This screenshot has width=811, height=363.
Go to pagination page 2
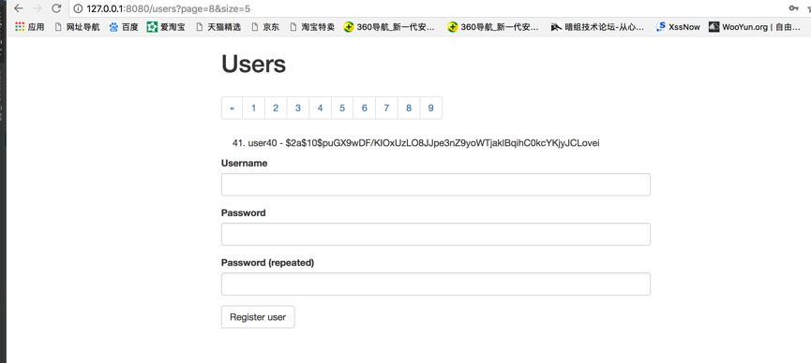pyautogui.click(x=276, y=108)
